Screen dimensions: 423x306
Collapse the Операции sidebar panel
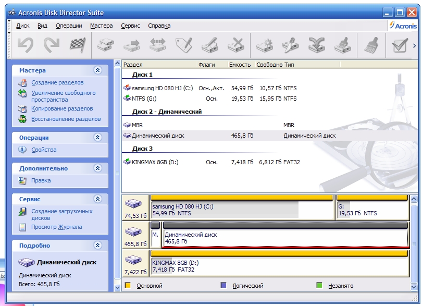(97, 137)
